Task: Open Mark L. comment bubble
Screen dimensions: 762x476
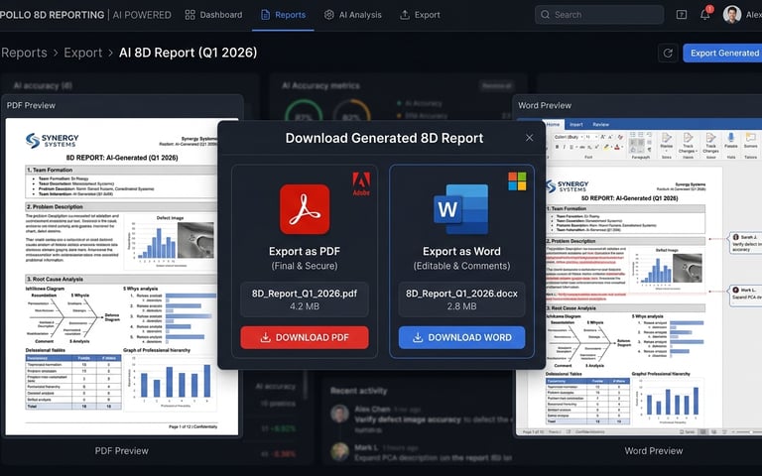Action: point(745,296)
